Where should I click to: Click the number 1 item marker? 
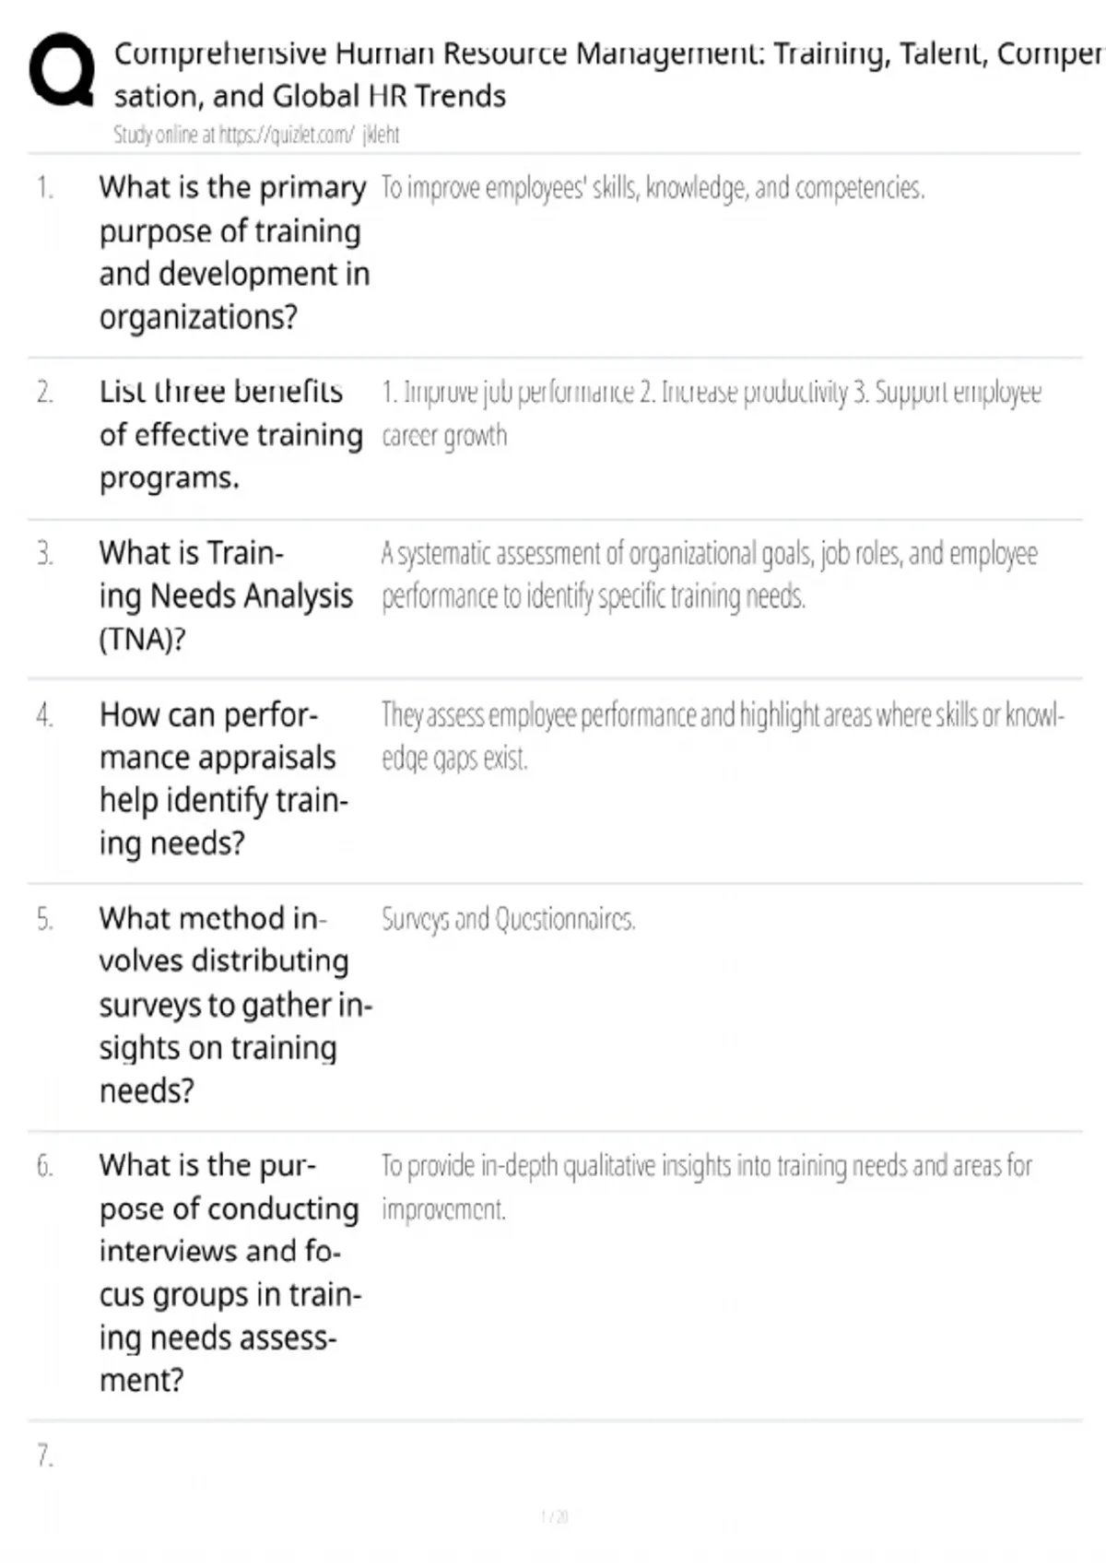tap(45, 188)
